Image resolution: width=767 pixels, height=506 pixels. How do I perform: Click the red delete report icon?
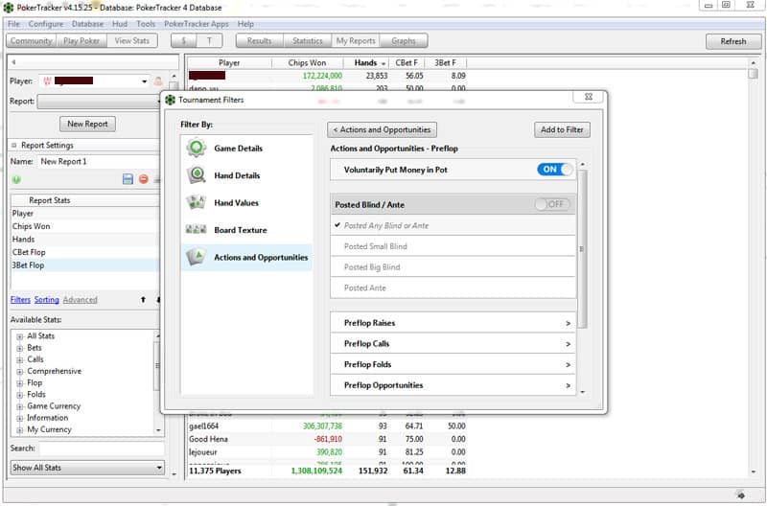pyautogui.click(x=143, y=179)
